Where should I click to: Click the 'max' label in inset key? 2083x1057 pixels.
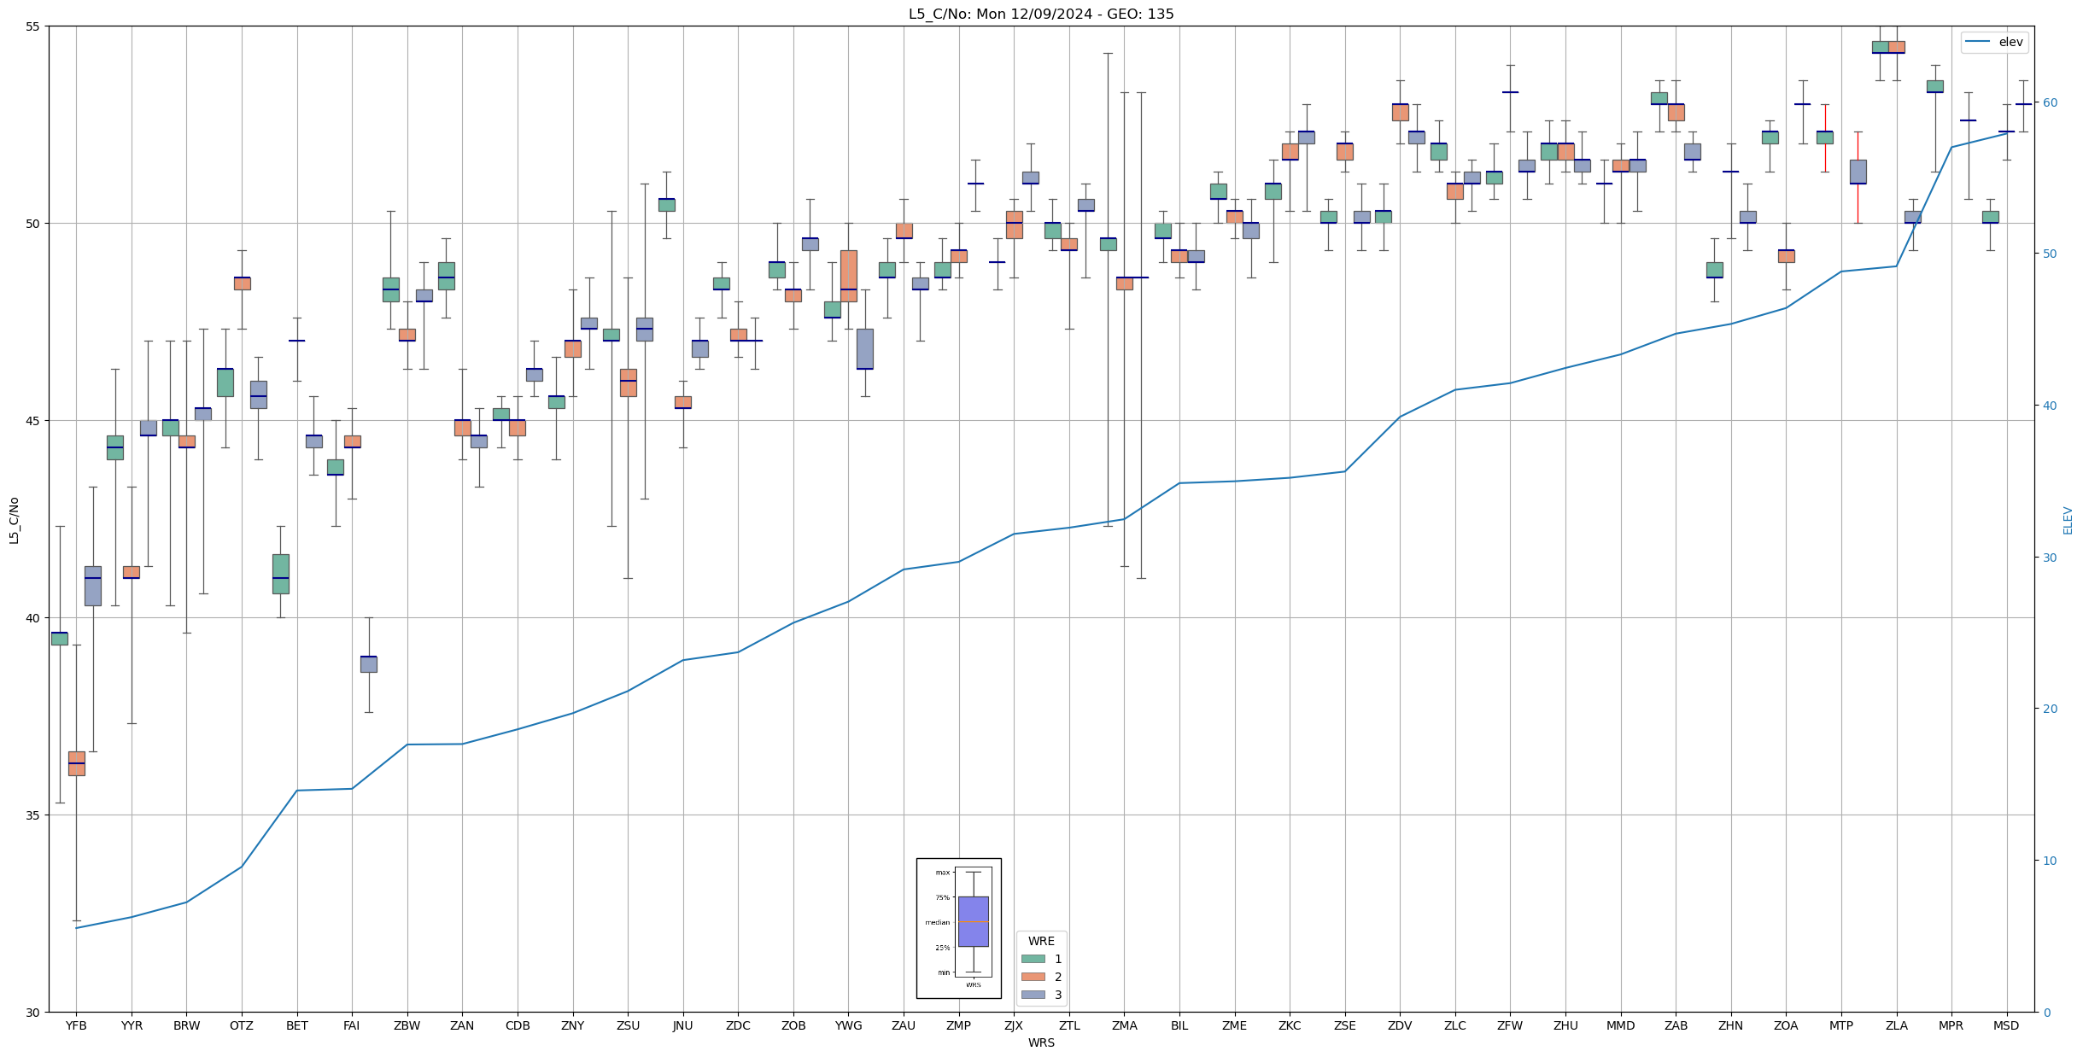pos(942,873)
